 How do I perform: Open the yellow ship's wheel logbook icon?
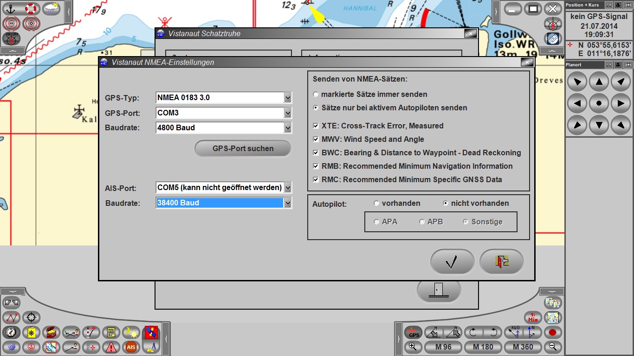tap(32, 332)
